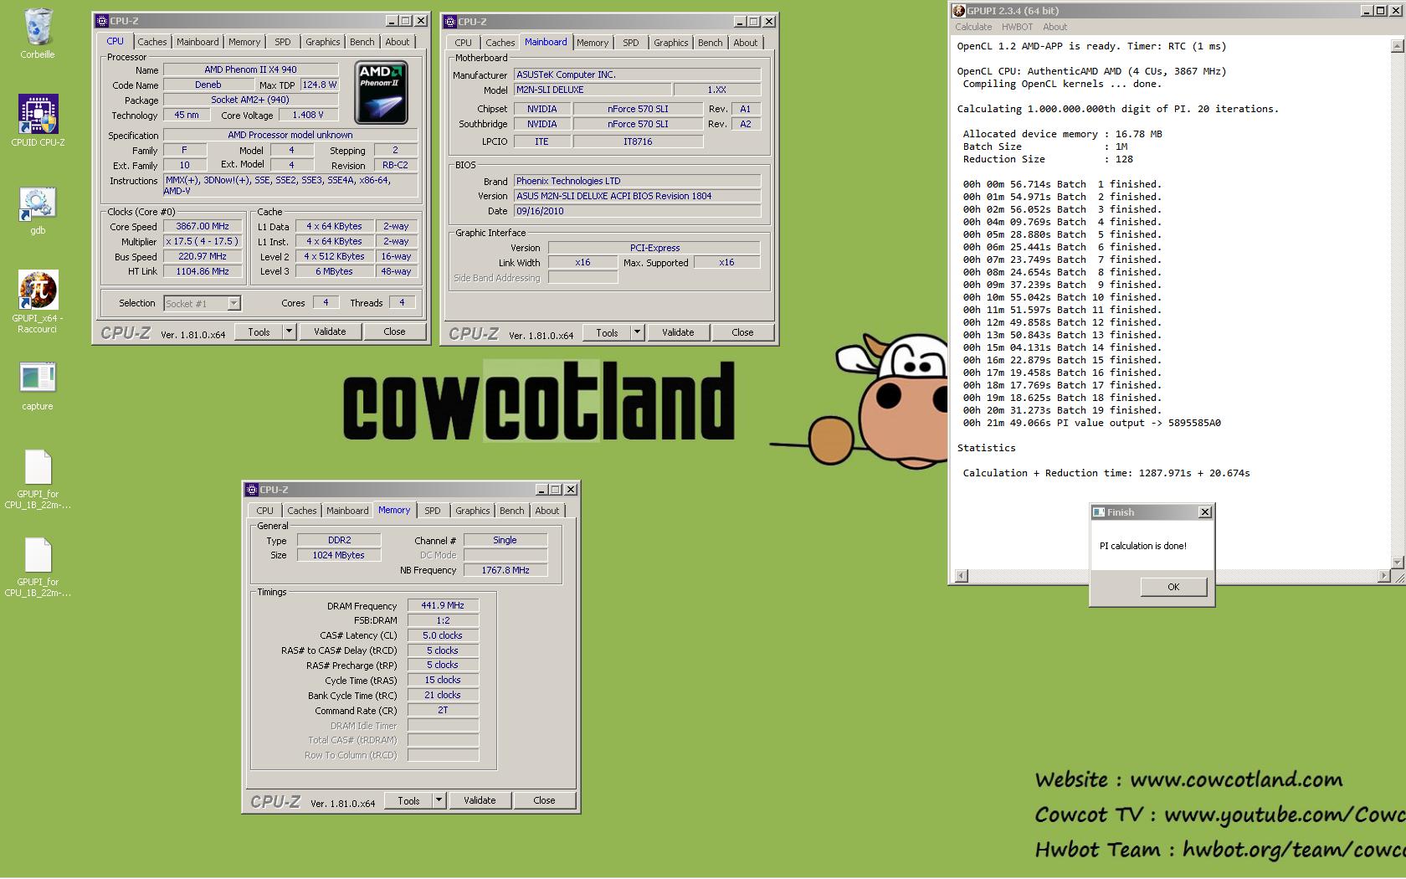This screenshot has width=1406, height=879.
Task: Click Close button in CPU-Z Memory window
Action: pyautogui.click(x=544, y=800)
